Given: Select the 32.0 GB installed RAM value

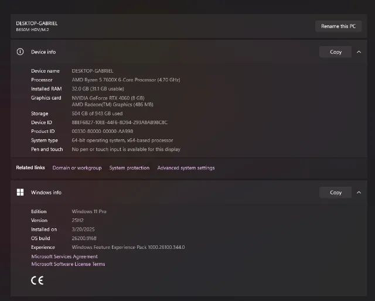Looking at the screenshot, I should click(98, 89).
